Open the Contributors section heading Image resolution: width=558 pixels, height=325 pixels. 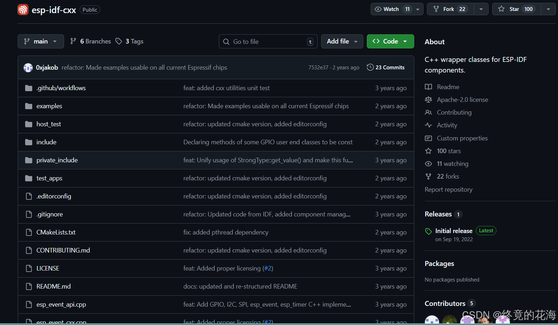(445, 303)
